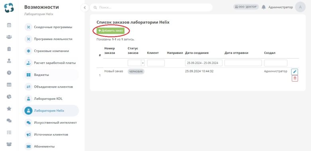
Task: Open the table grid icon in left rail
Action: click(x=9, y=85)
